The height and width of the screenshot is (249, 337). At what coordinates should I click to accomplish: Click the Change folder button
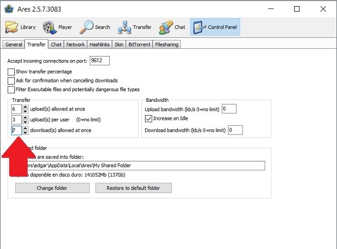click(x=53, y=188)
